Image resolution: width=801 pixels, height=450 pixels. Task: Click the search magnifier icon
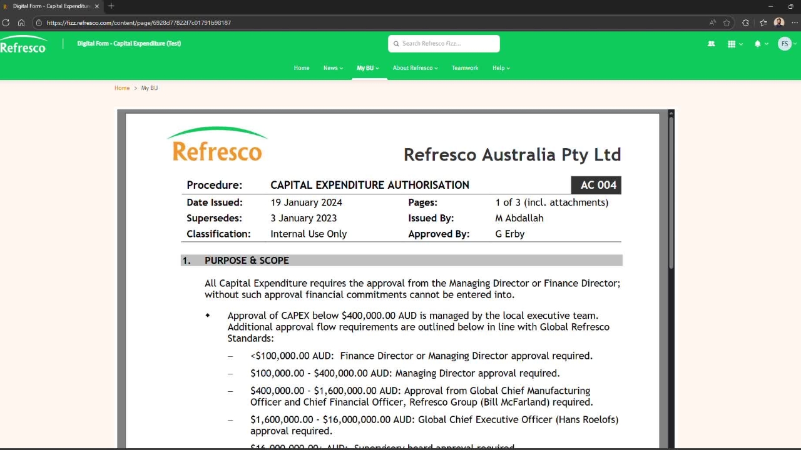pos(396,44)
